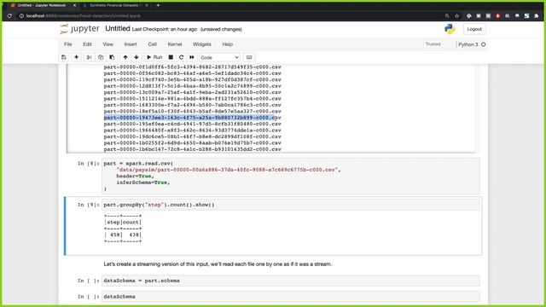Viewport: 546px width, 307px height.
Task: Click the spark.read.csv code cell In [8]
Action: pos(290,177)
